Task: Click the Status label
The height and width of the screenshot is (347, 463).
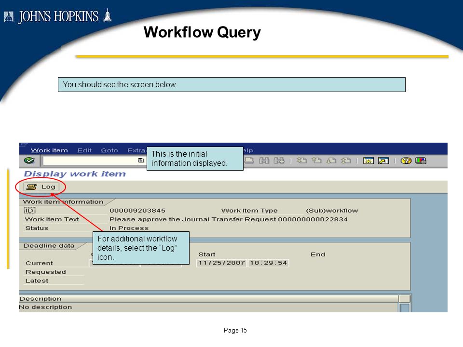Action: [37, 228]
